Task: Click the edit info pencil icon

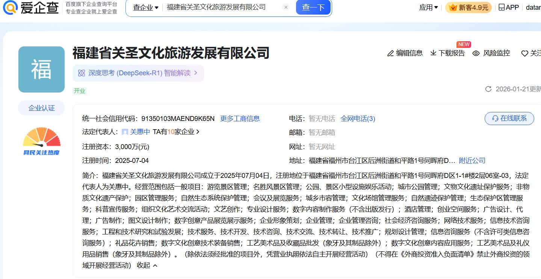Action: tap(390, 53)
